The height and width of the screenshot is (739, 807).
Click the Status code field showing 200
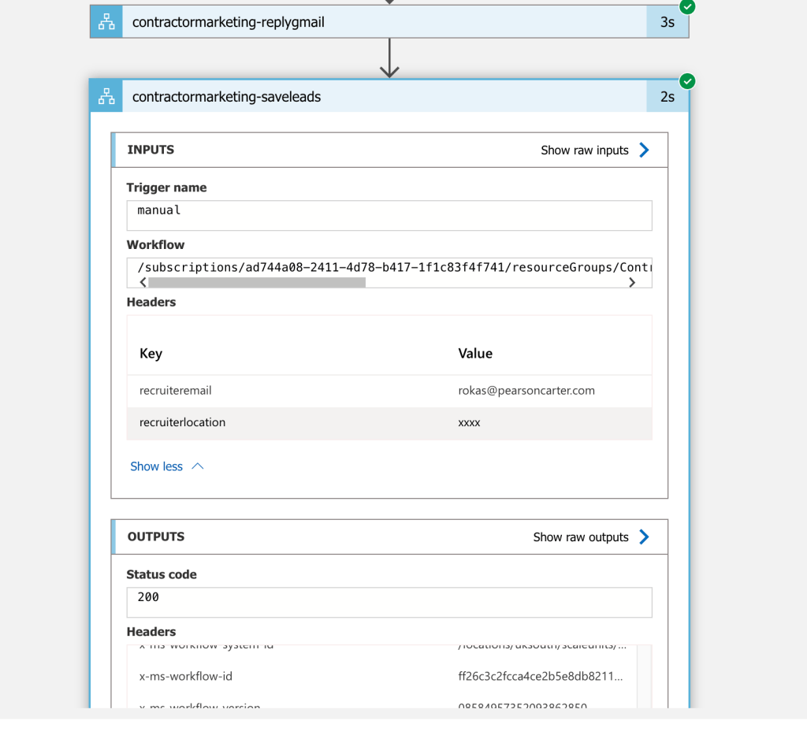pyautogui.click(x=389, y=603)
